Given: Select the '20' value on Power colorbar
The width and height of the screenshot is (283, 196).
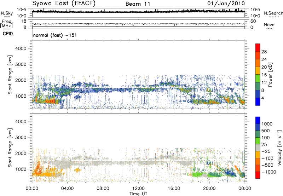Looking at the screenshot, I should 264,67.
